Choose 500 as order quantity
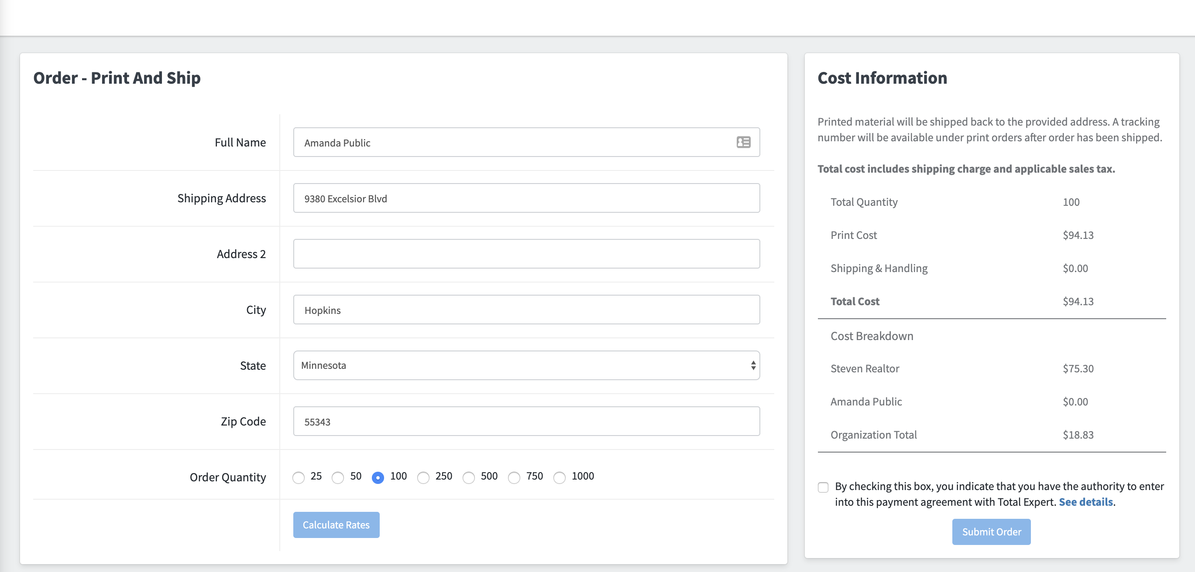 tap(469, 477)
